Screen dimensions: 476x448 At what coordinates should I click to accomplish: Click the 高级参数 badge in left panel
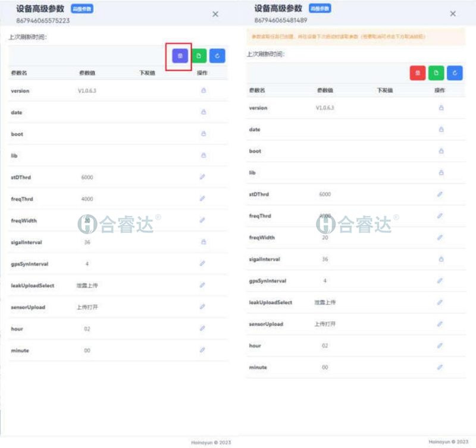[x=82, y=9]
